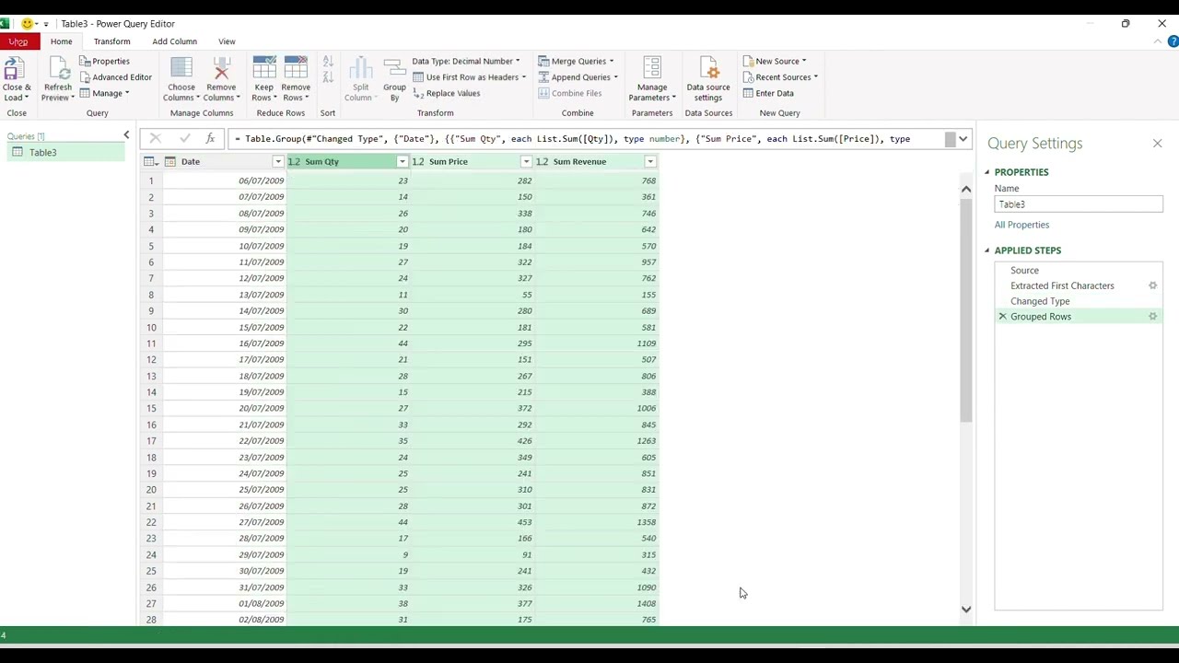
Task: Click the Sum Qty 1.2 data type icon
Action: click(294, 162)
